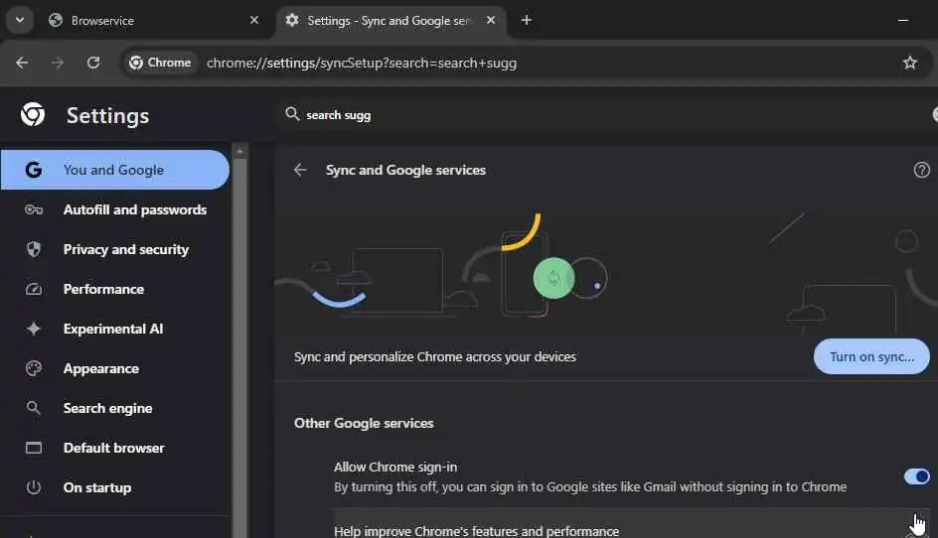The image size is (938, 538).
Task: Go back from Sync and Google services
Action: 300,170
